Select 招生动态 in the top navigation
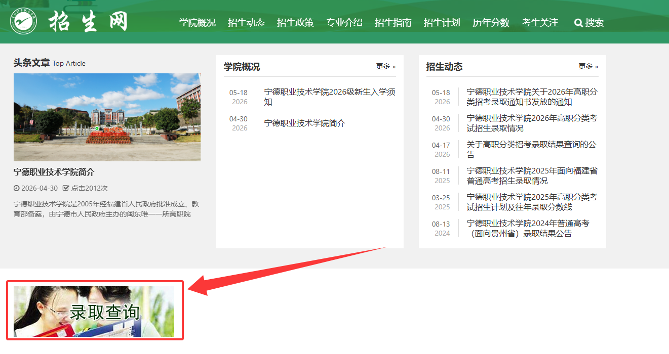The height and width of the screenshot is (354, 669). [246, 23]
